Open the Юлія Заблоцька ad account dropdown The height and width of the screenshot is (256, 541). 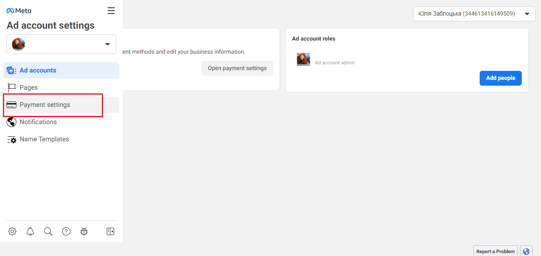coord(474,14)
